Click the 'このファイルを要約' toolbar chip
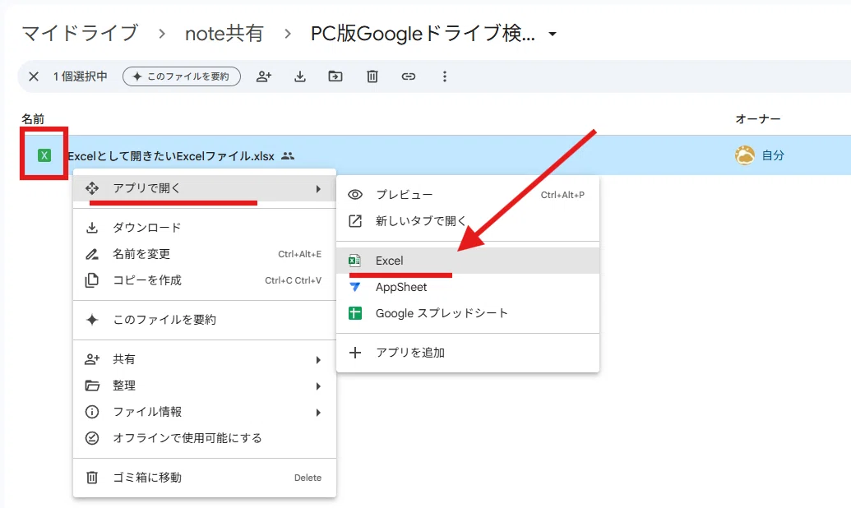The height and width of the screenshot is (508, 851). (x=182, y=76)
